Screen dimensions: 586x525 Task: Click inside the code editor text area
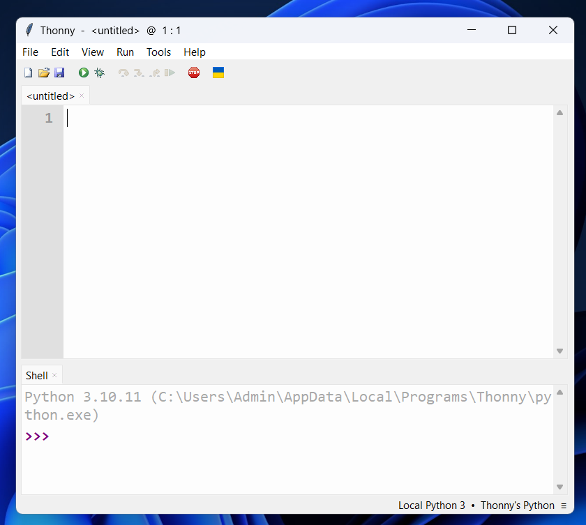pyautogui.click(x=308, y=231)
